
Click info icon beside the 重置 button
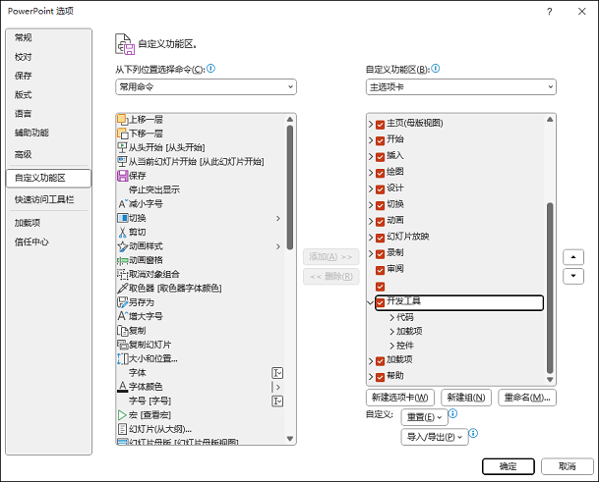point(453,413)
